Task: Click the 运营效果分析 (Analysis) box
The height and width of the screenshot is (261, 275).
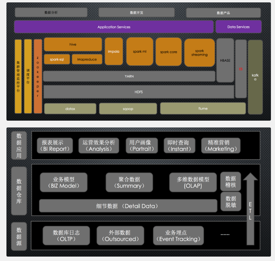Action: coord(99,145)
